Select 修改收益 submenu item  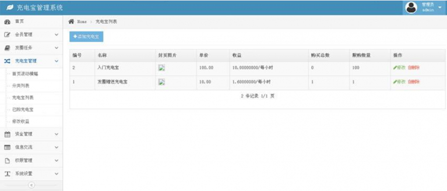pyautogui.click(x=21, y=122)
